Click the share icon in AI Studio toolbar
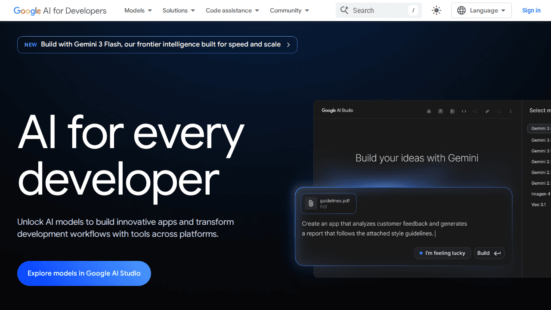The height and width of the screenshot is (310, 551). pos(476,111)
